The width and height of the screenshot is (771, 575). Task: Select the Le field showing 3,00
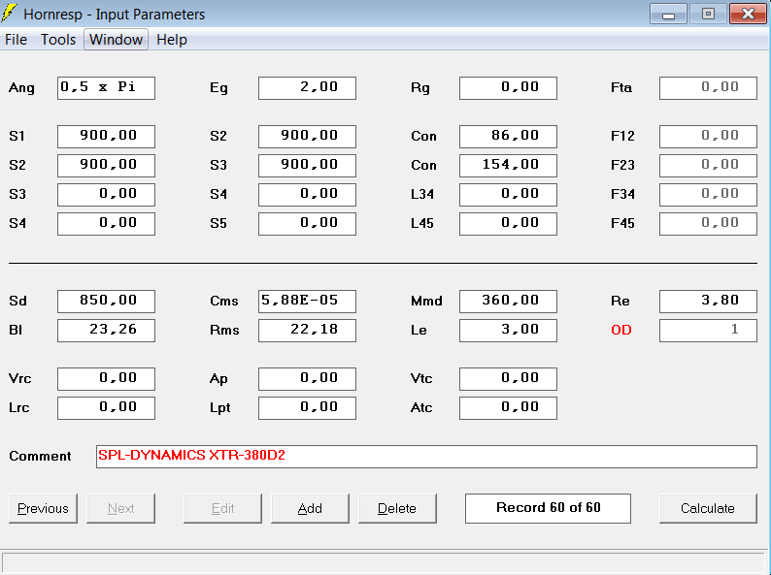pyautogui.click(x=509, y=330)
